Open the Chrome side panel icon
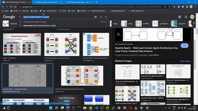This screenshot has height=111, width=198. click(x=187, y=7)
